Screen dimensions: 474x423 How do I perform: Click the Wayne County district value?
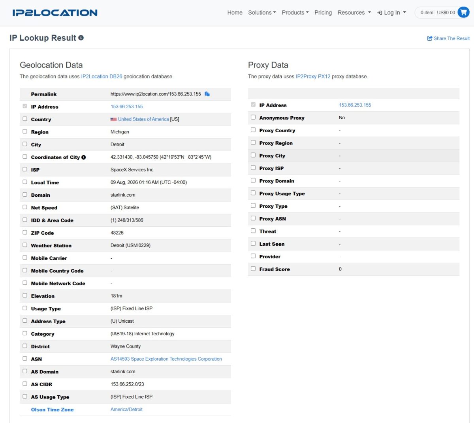pyautogui.click(x=126, y=346)
